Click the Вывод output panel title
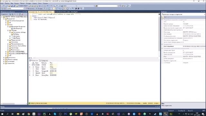This screenshot has width=206, height=116. (2, 107)
